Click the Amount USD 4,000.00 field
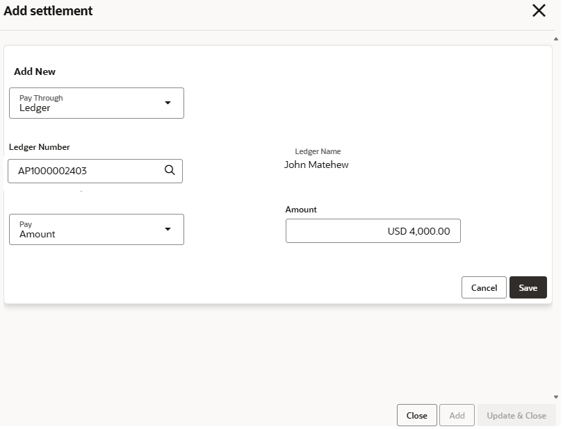Viewport: 563px width, 429px height. click(373, 231)
